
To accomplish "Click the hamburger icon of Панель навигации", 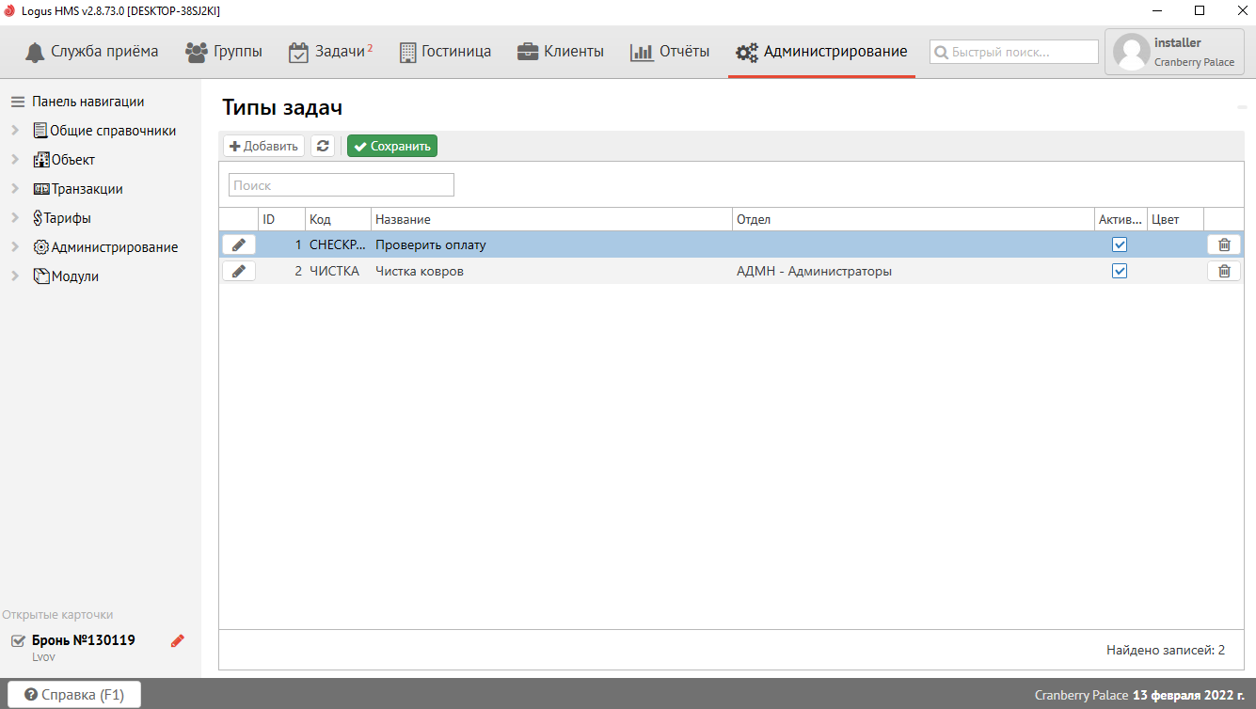I will 18,102.
